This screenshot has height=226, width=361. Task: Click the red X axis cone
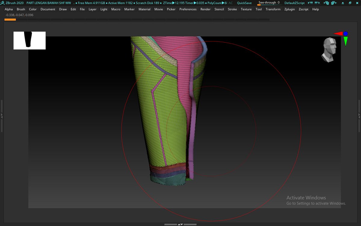tap(338, 34)
